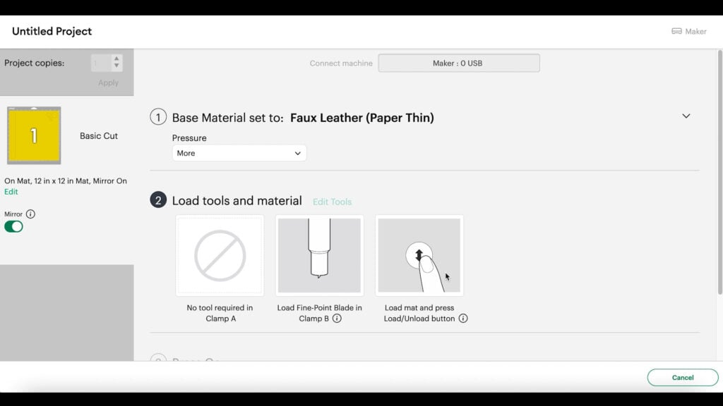723x406 pixels.
Task: Open the Pressure dropdown
Action: [239, 153]
